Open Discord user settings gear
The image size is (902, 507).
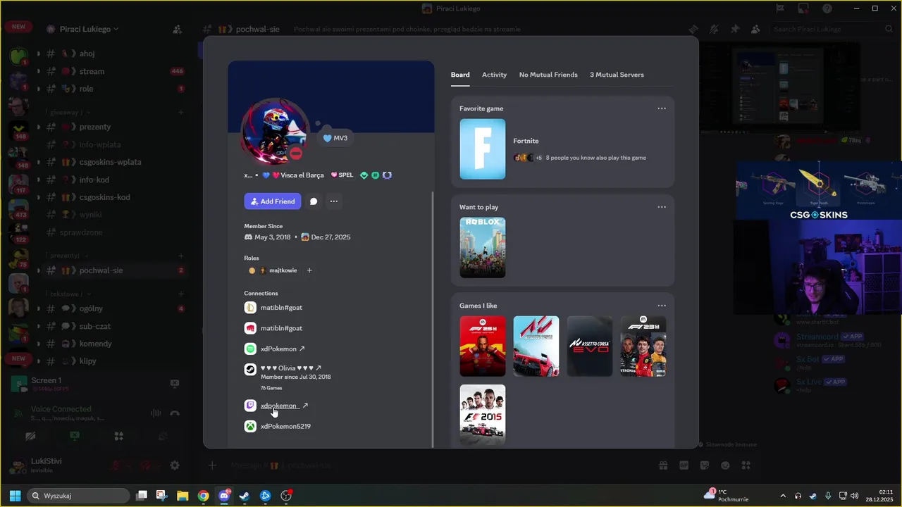tap(175, 465)
